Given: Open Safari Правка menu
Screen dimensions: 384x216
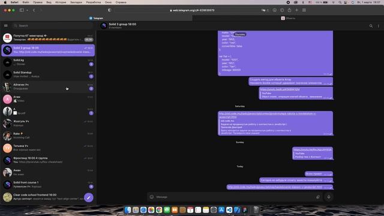Looking at the screenshot, I should [37, 2].
